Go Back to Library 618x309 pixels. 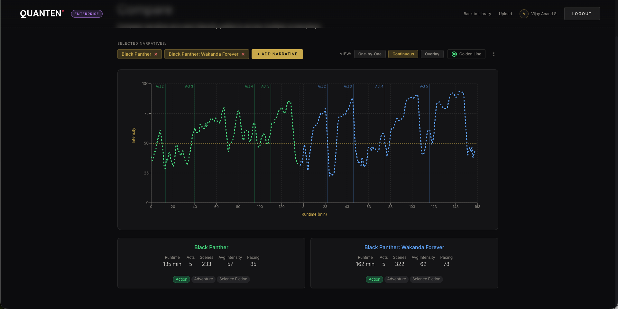point(477,14)
